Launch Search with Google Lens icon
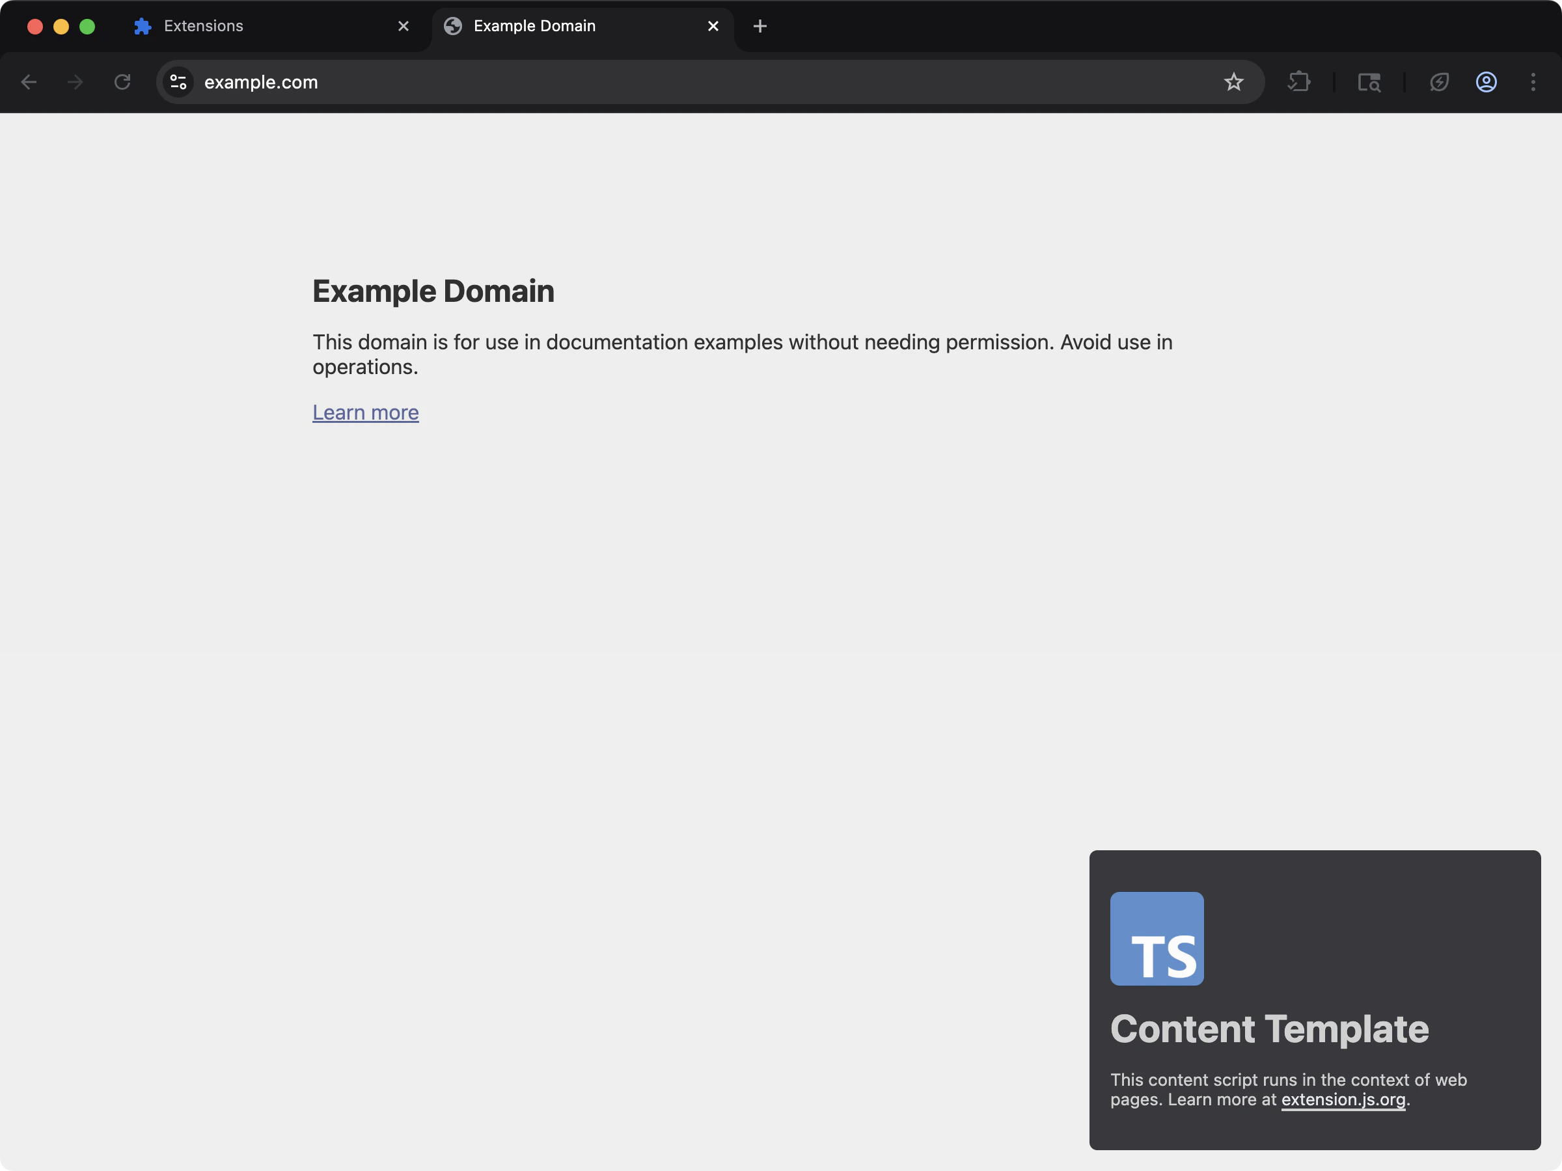Screen dimensions: 1562x1171 (x=1369, y=82)
